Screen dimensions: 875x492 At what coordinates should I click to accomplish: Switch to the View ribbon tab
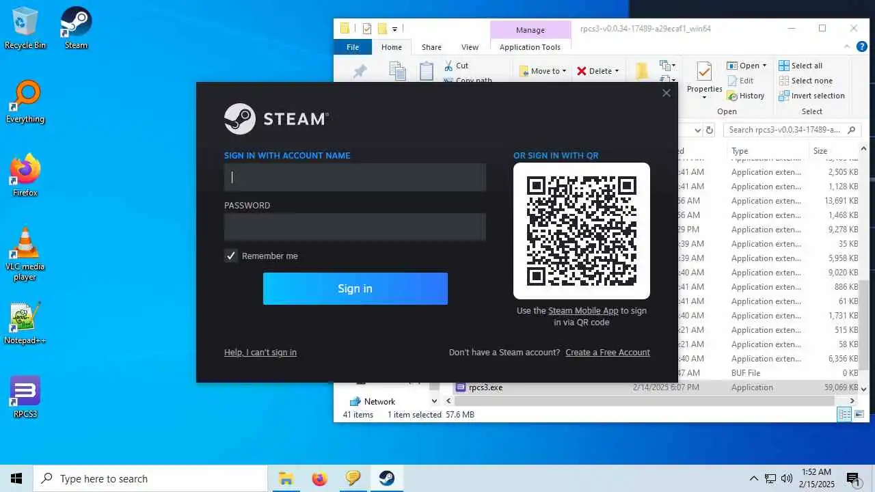470,47
